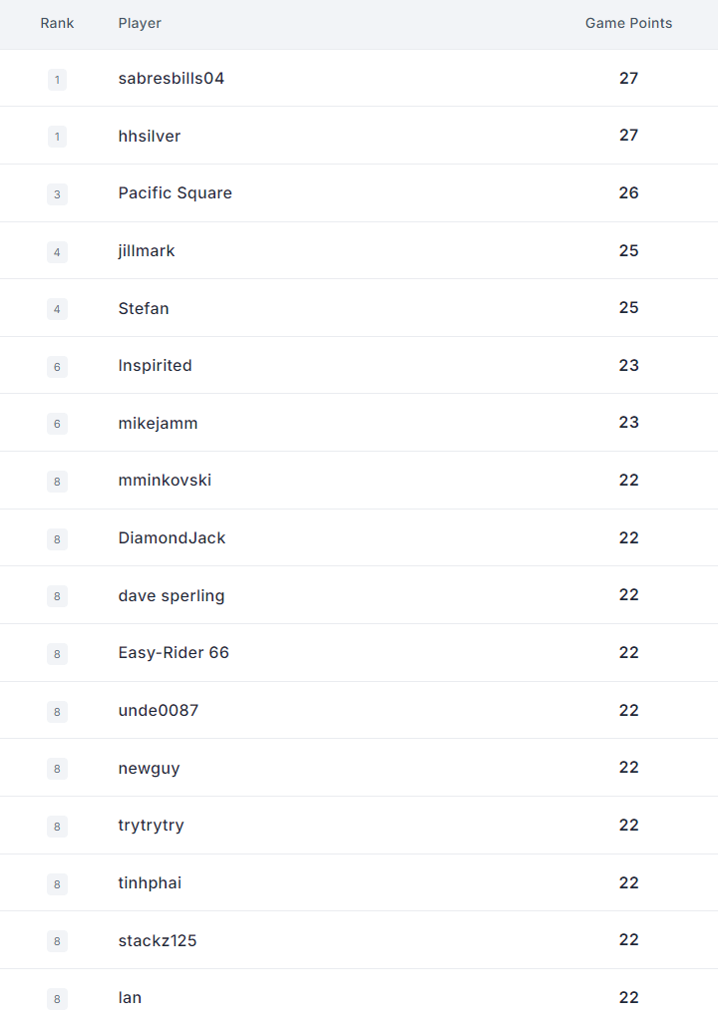Image resolution: width=718 pixels, height=1023 pixels.
Task: Open the dave sperling player name
Action: [171, 595]
